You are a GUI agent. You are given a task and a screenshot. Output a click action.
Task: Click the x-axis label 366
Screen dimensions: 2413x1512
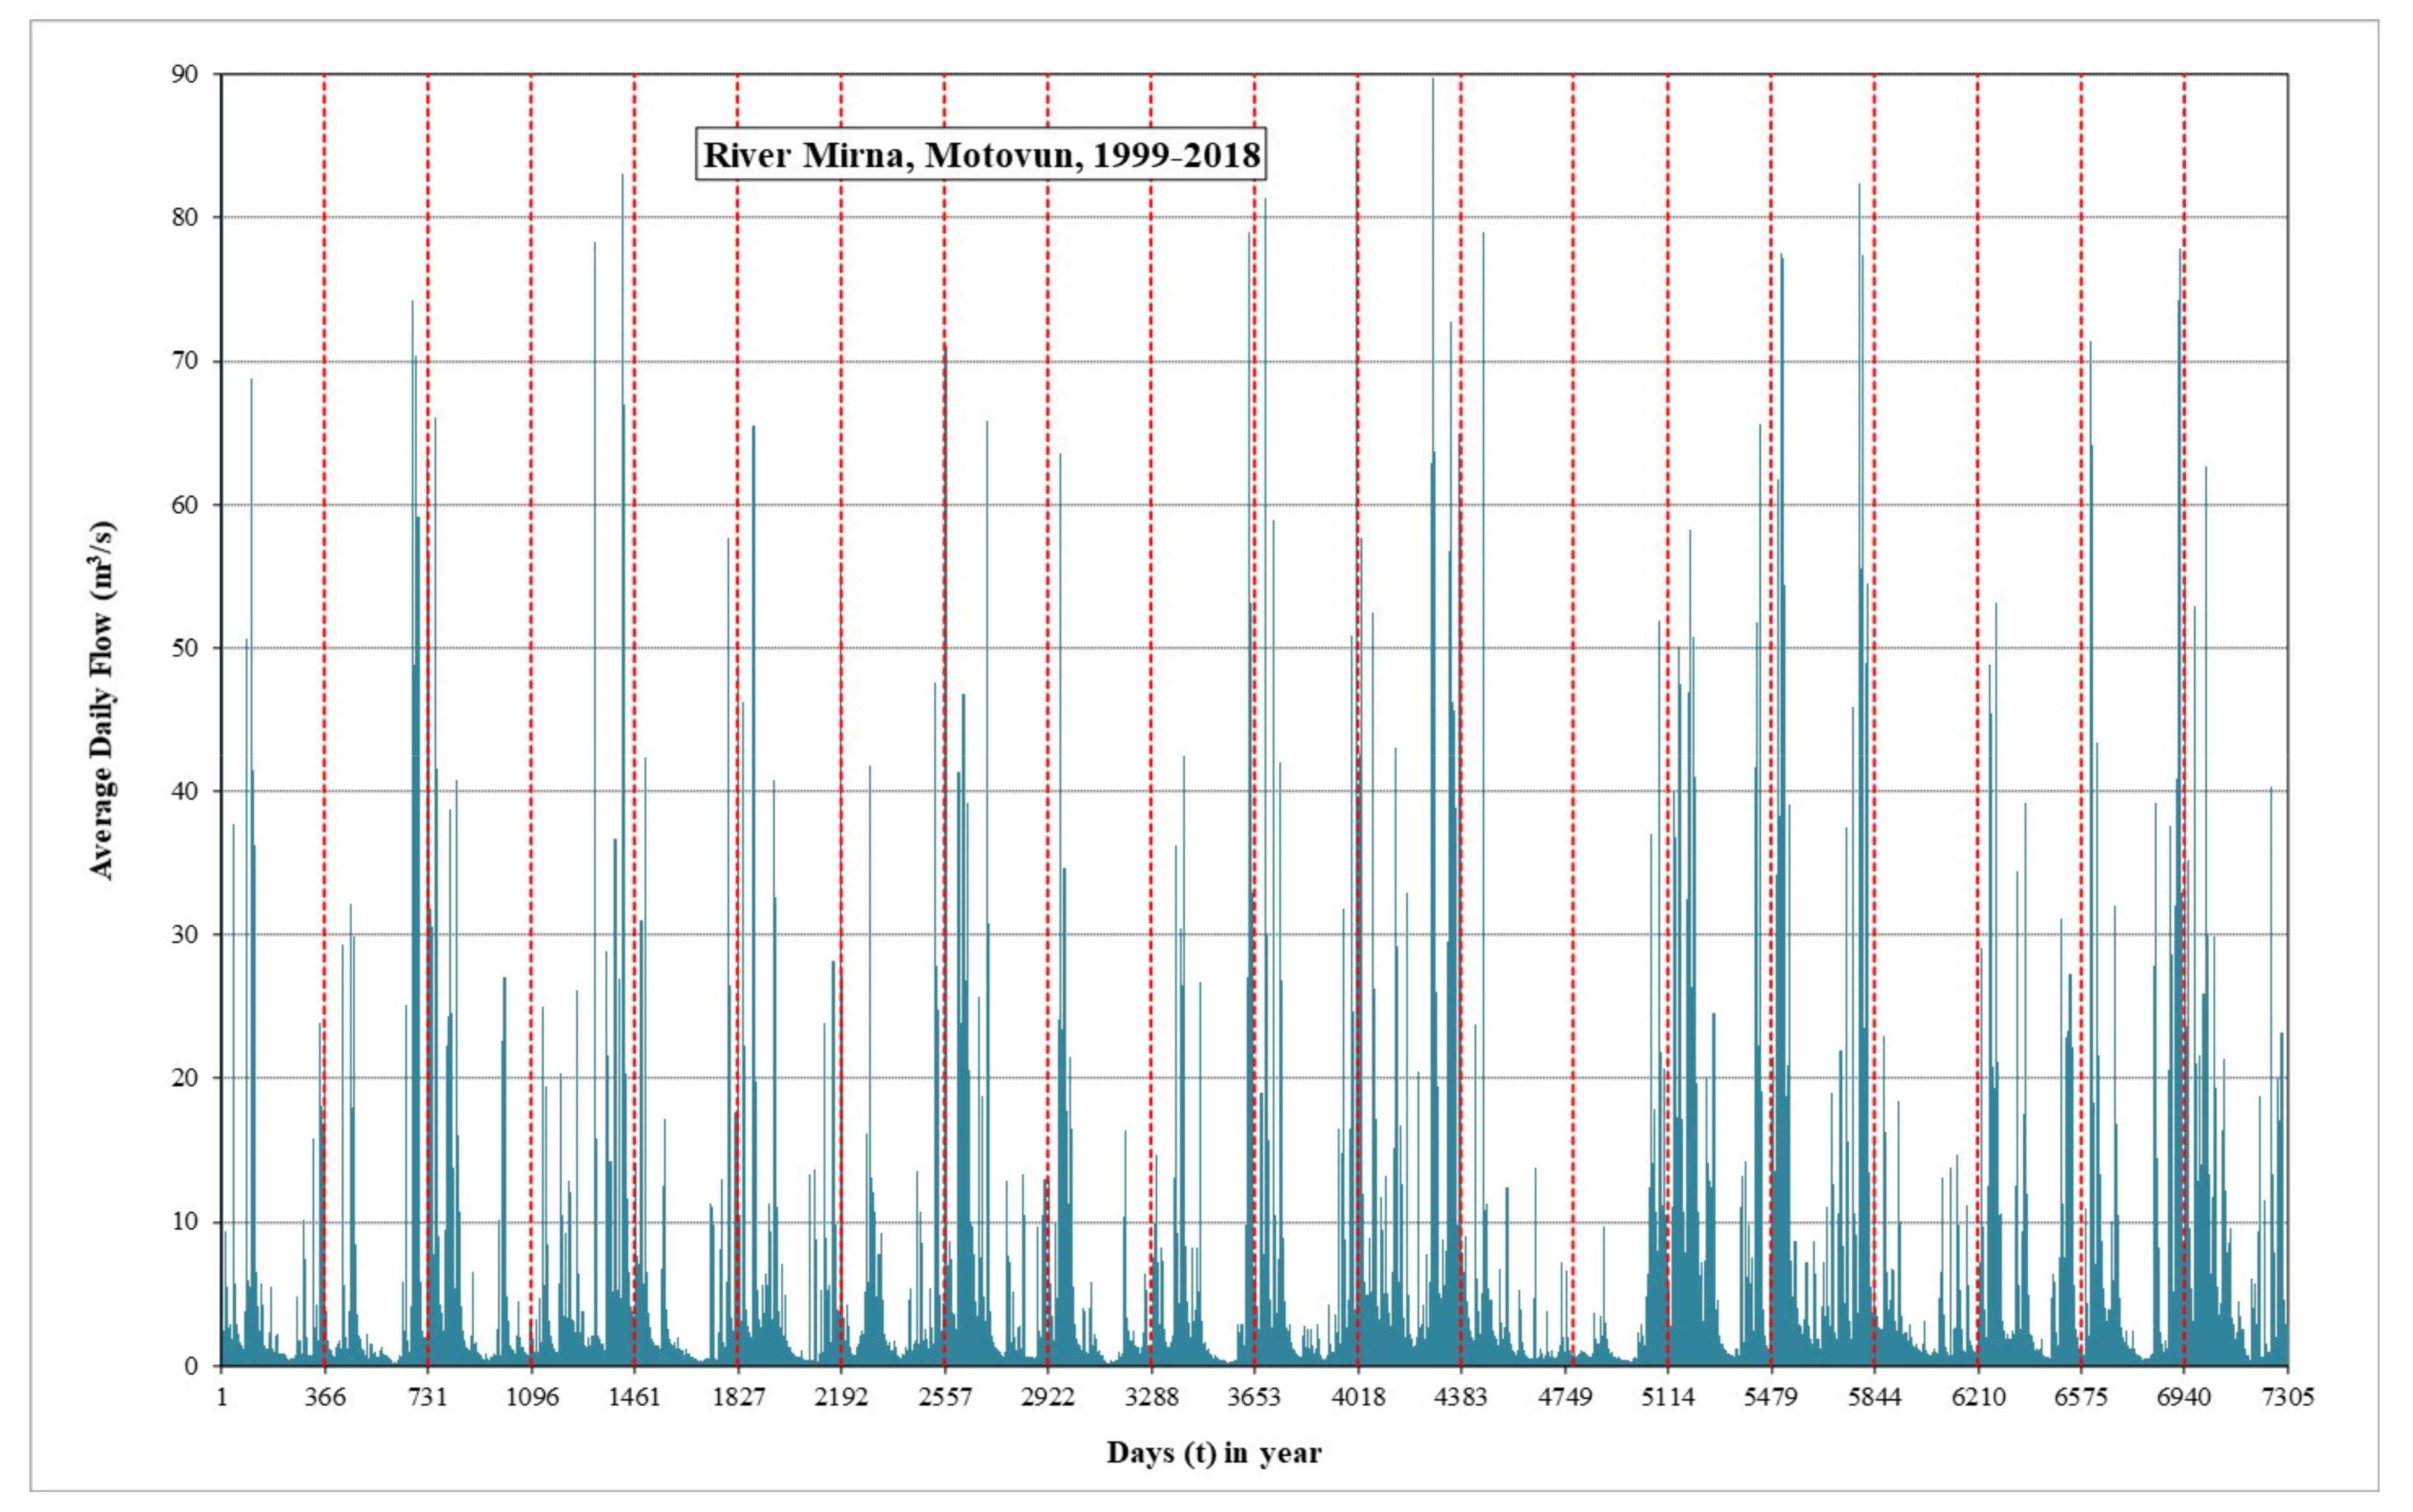(x=324, y=1397)
